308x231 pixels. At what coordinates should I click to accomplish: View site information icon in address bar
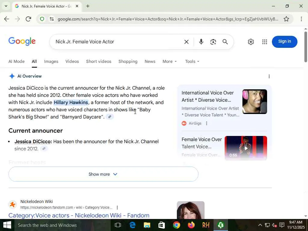52,19
